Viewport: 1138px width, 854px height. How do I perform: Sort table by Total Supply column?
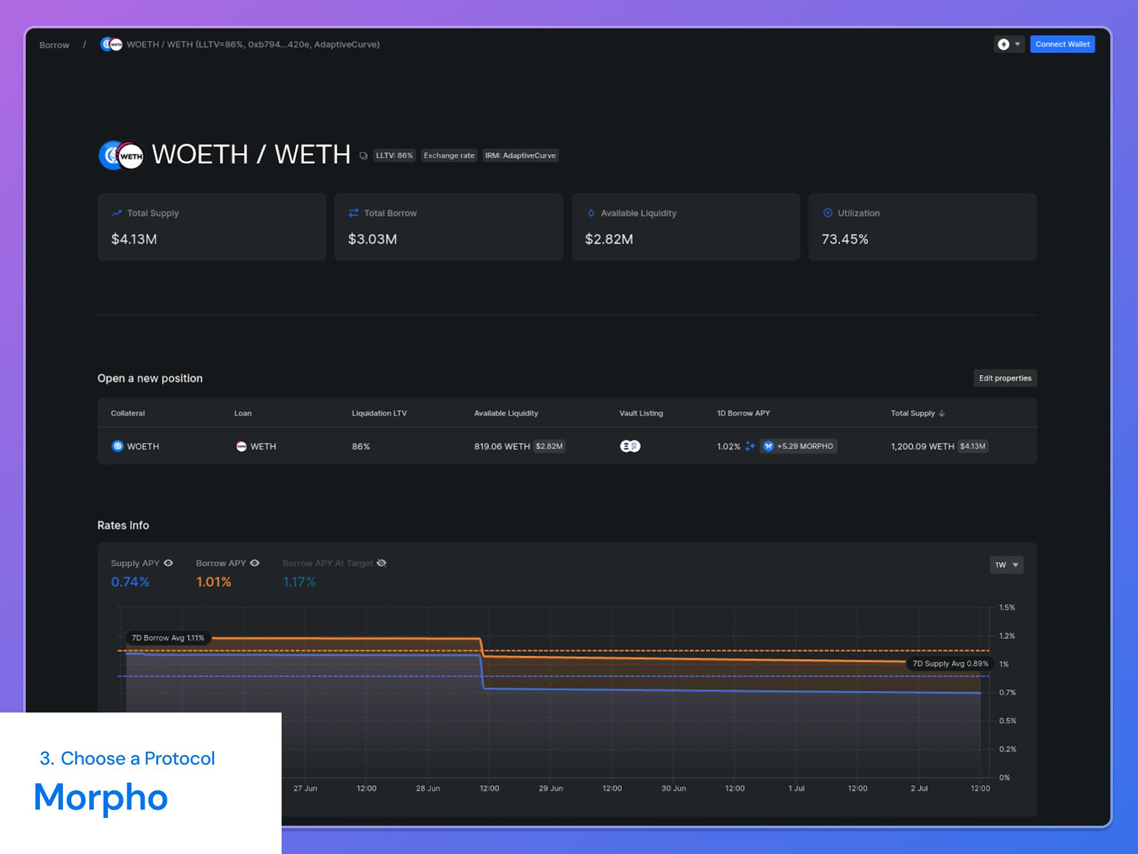917,413
